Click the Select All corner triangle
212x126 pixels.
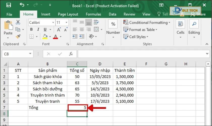5,64
